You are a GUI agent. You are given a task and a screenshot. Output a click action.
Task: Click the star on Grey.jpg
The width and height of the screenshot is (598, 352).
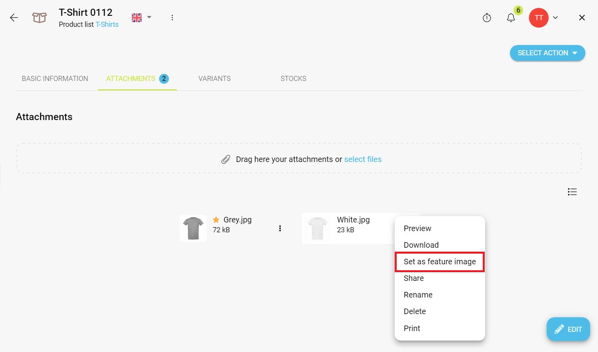216,220
